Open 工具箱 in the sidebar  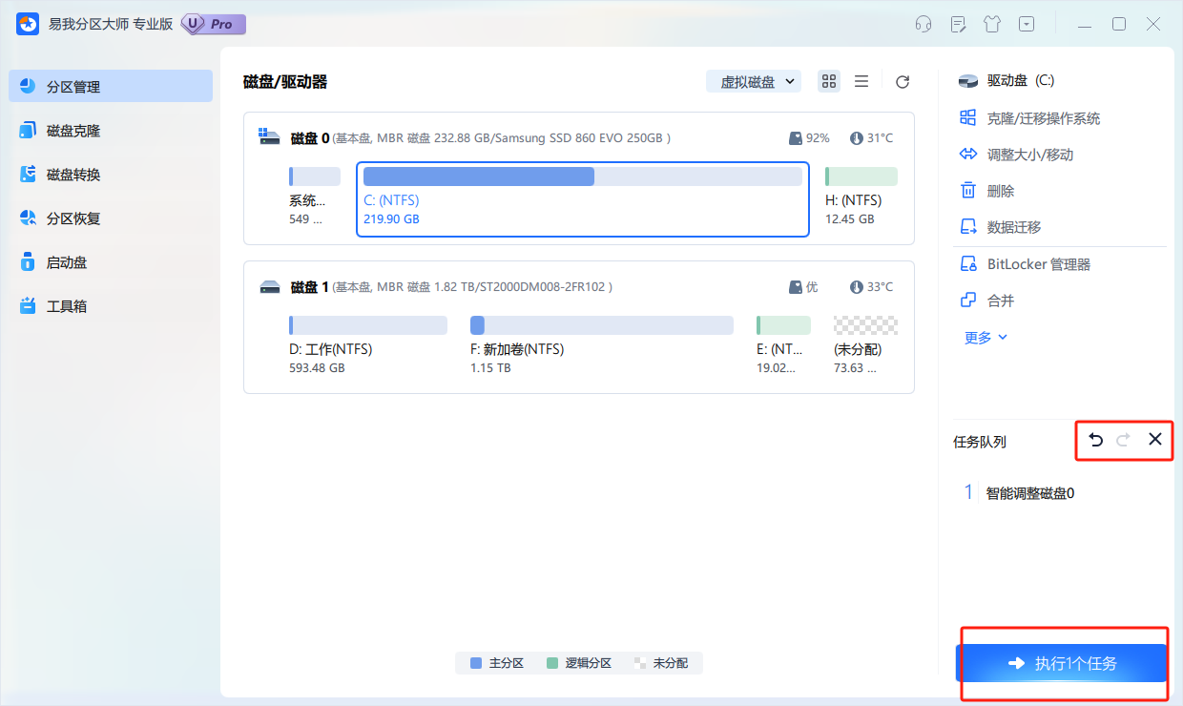pyautogui.click(x=111, y=306)
